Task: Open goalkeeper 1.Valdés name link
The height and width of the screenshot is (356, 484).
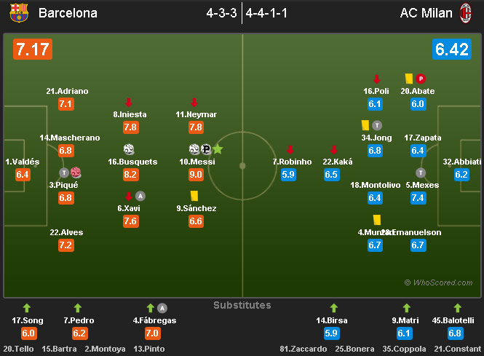Action: coord(23,162)
